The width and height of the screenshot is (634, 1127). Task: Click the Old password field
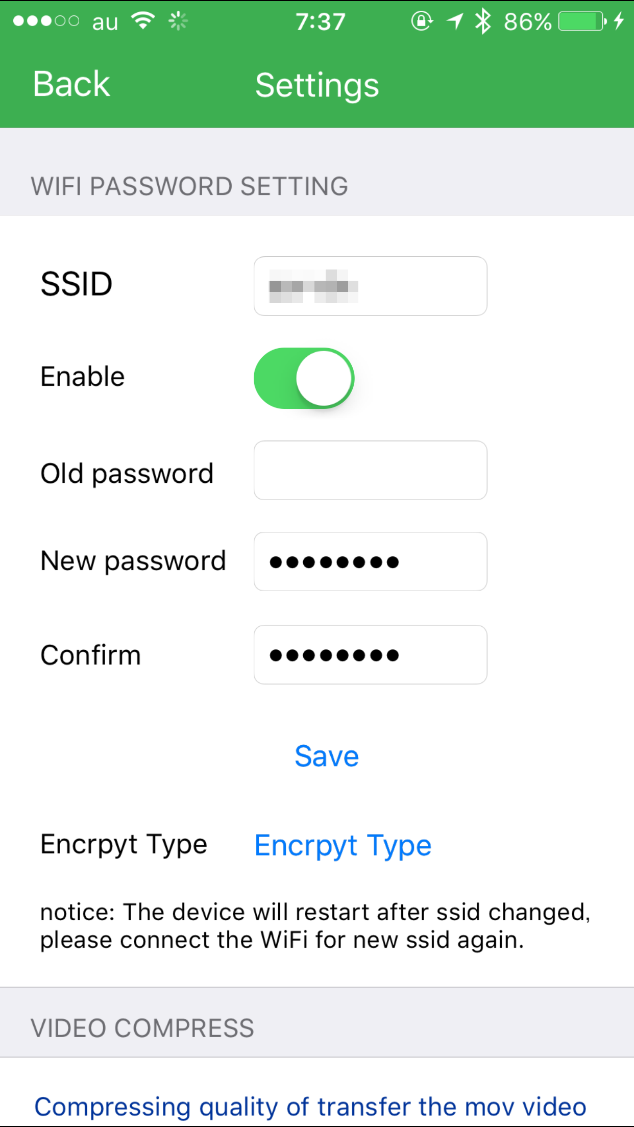click(x=370, y=470)
